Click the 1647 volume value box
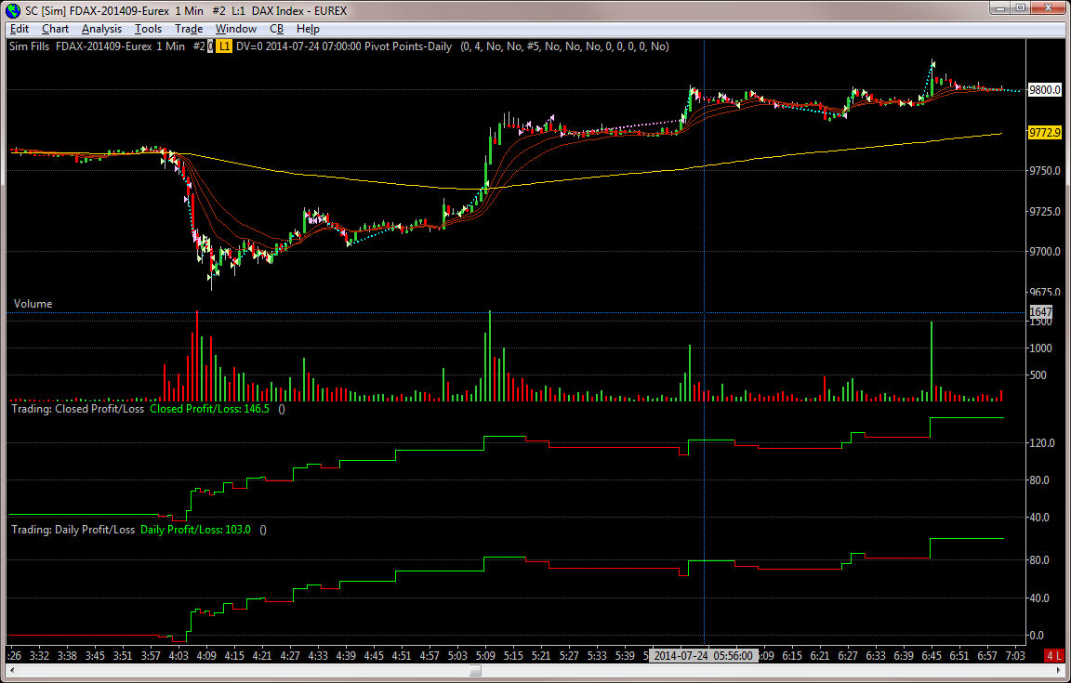The width and height of the screenshot is (1071, 683). [x=1040, y=311]
